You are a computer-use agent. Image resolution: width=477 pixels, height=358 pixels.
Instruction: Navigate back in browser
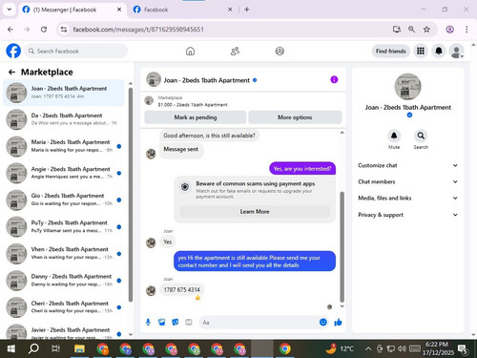click(10, 30)
